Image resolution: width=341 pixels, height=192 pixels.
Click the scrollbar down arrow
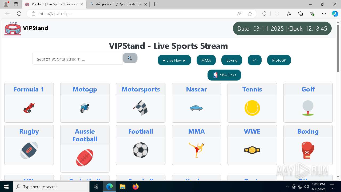point(338,177)
